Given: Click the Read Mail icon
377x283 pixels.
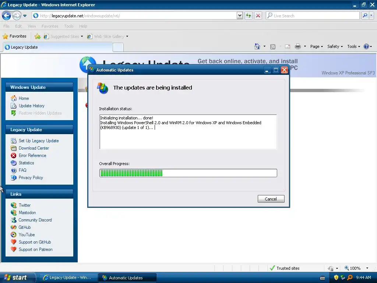Looking at the screenshot, I should (x=288, y=46).
